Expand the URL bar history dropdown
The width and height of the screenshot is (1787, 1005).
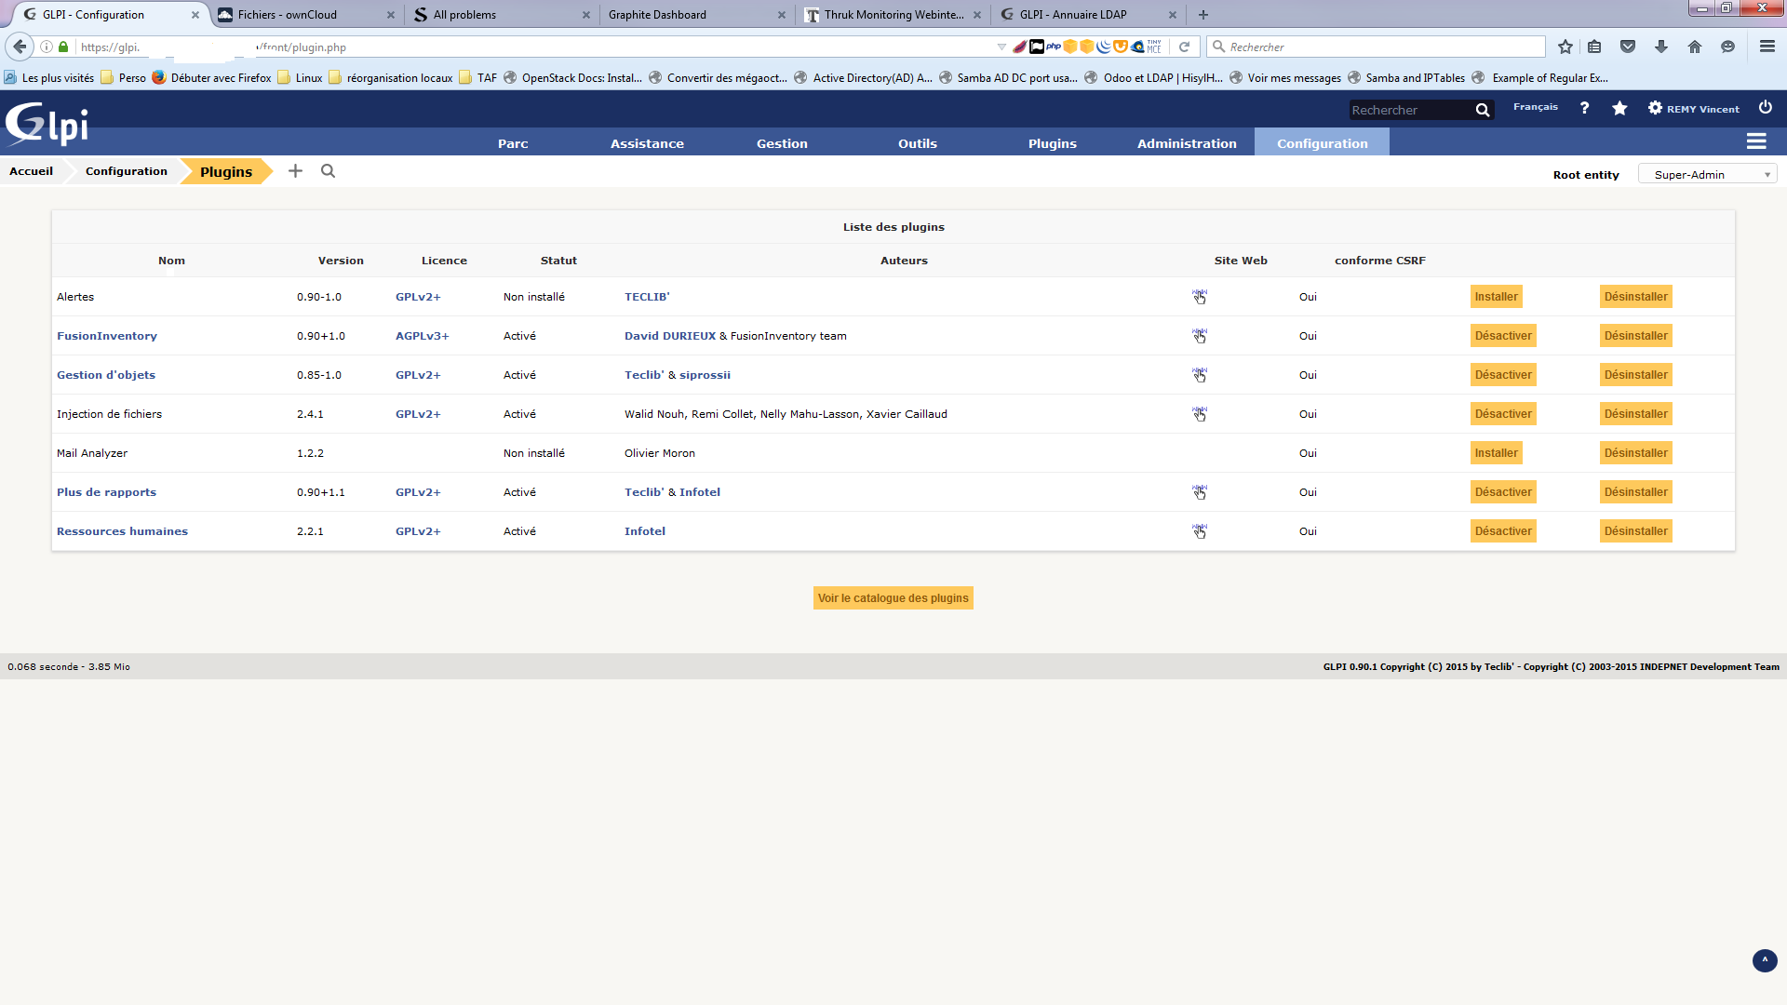point(1001,47)
